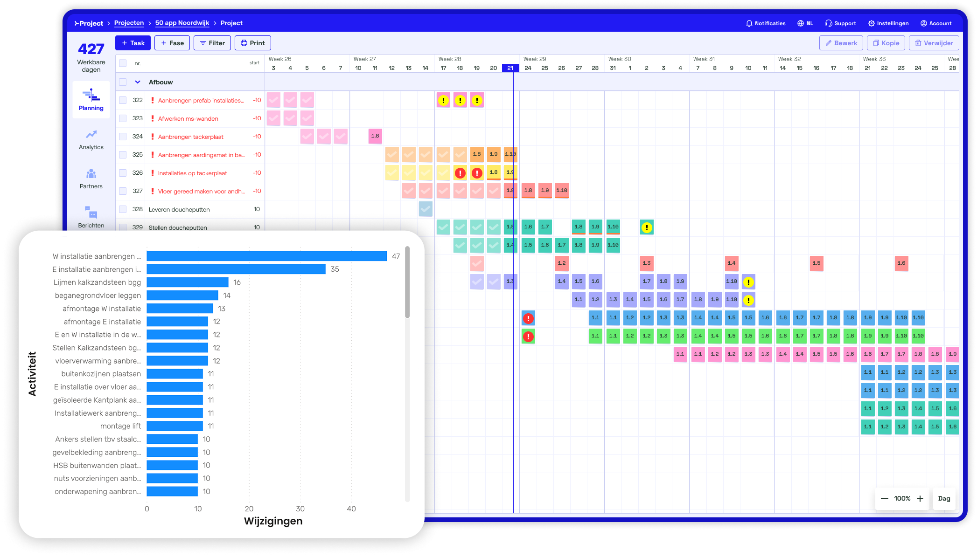Open the Filter options
This screenshot has height=557, width=977.
coord(212,43)
